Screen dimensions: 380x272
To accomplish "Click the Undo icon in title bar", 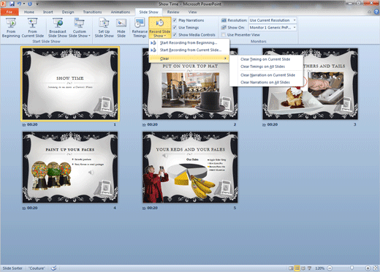I will 19,4.
